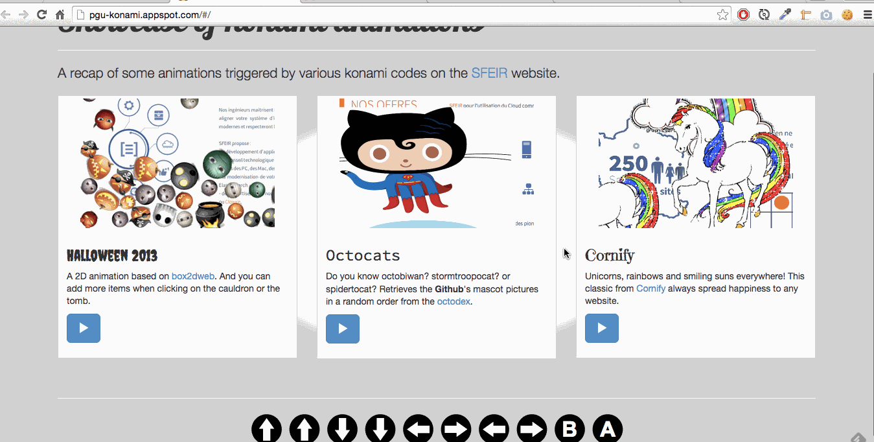Play the Halloween 2013 animation
The height and width of the screenshot is (442, 874).
(84, 328)
